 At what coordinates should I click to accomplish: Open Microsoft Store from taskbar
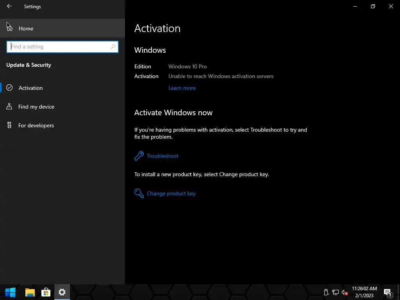(46, 292)
